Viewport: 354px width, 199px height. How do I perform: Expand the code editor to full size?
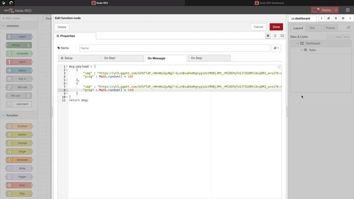click(x=279, y=67)
